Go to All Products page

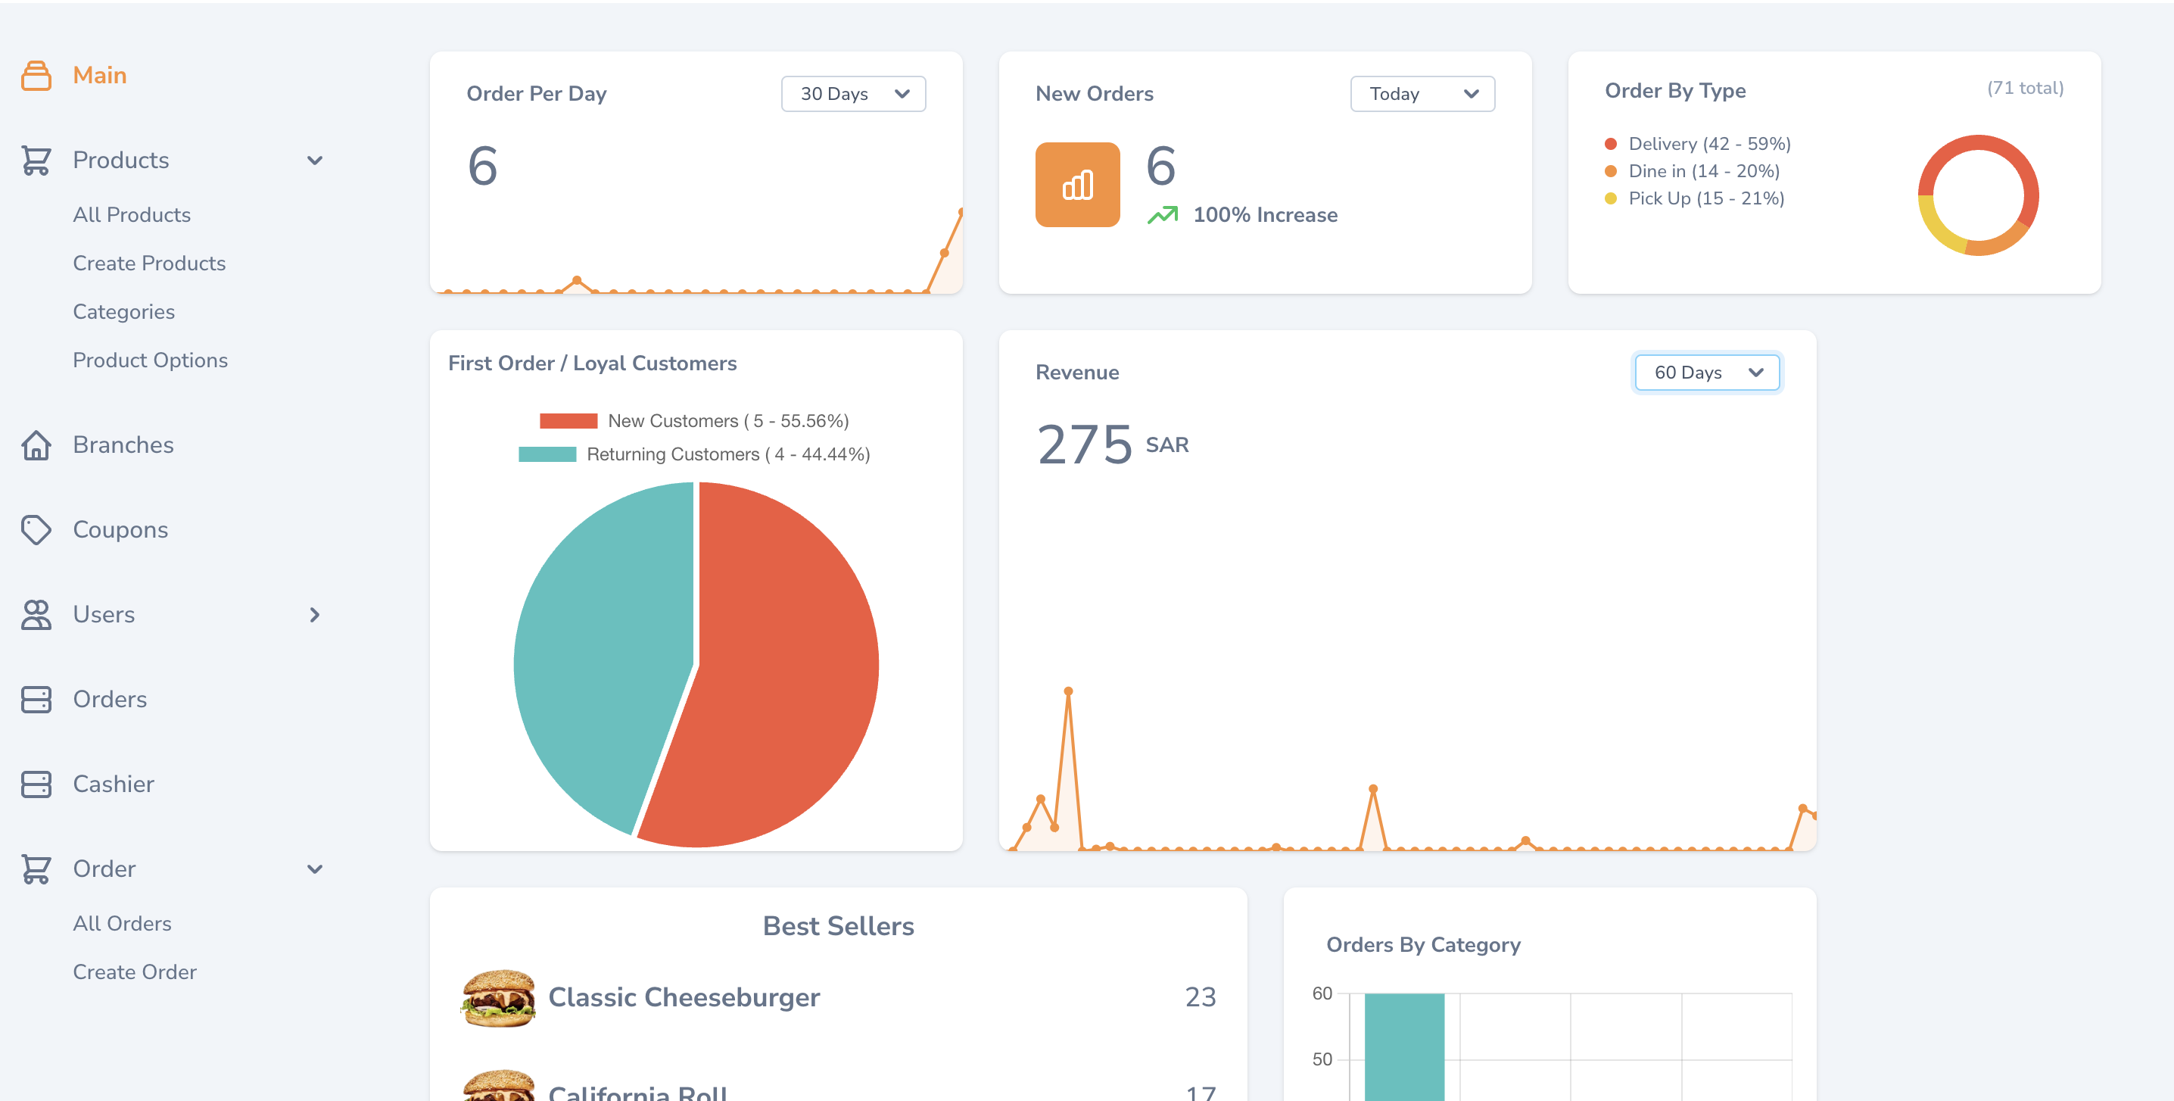click(132, 214)
